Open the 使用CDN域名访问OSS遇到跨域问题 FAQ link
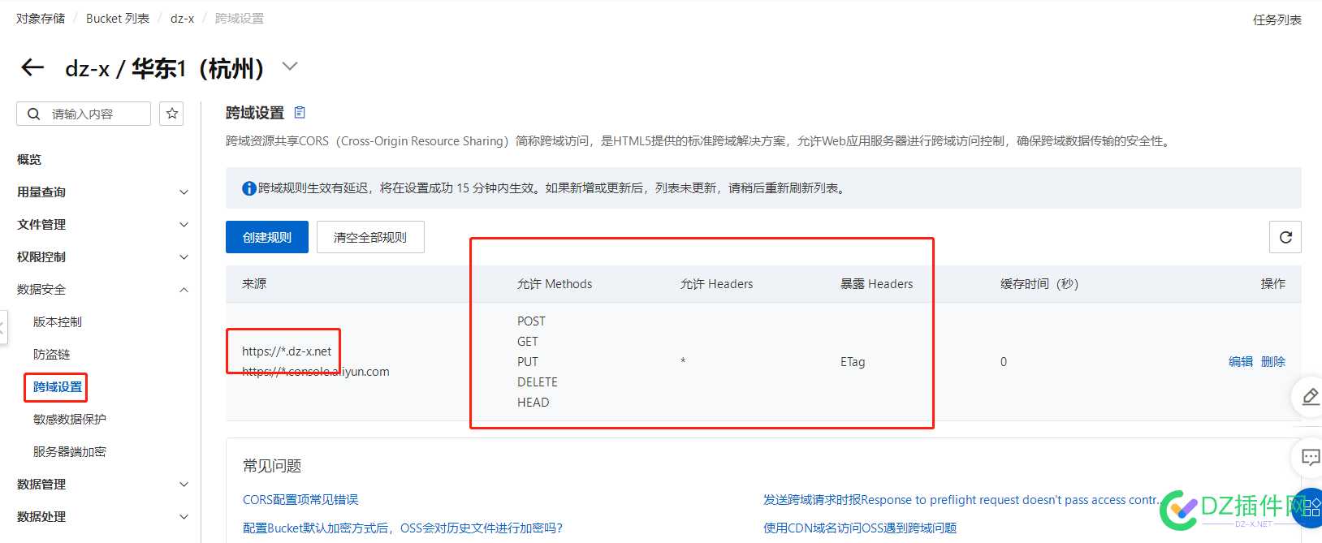The image size is (1322, 543). coord(860,528)
